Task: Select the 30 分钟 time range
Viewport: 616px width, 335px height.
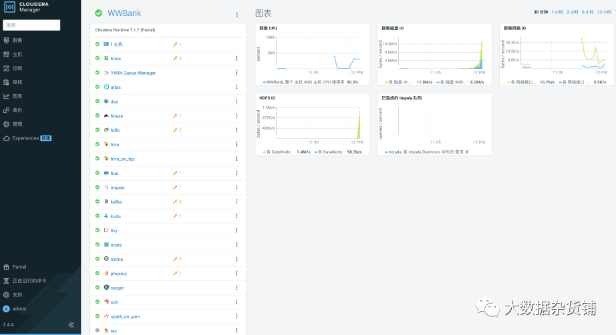Action: click(x=541, y=12)
